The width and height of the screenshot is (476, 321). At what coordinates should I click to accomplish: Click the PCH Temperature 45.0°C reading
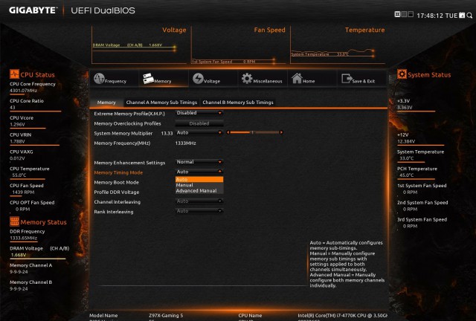[x=417, y=172]
